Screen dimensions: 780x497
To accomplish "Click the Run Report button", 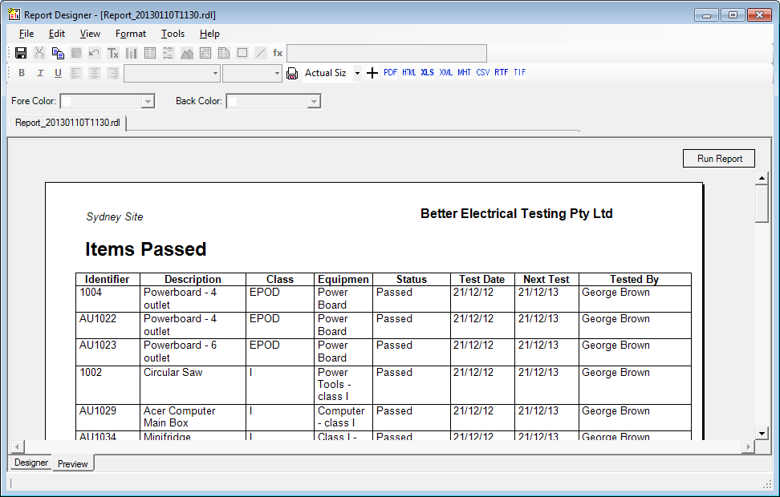I will (x=719, y=159).
